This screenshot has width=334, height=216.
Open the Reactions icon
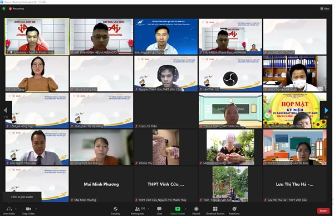click(x=234, y=209)
